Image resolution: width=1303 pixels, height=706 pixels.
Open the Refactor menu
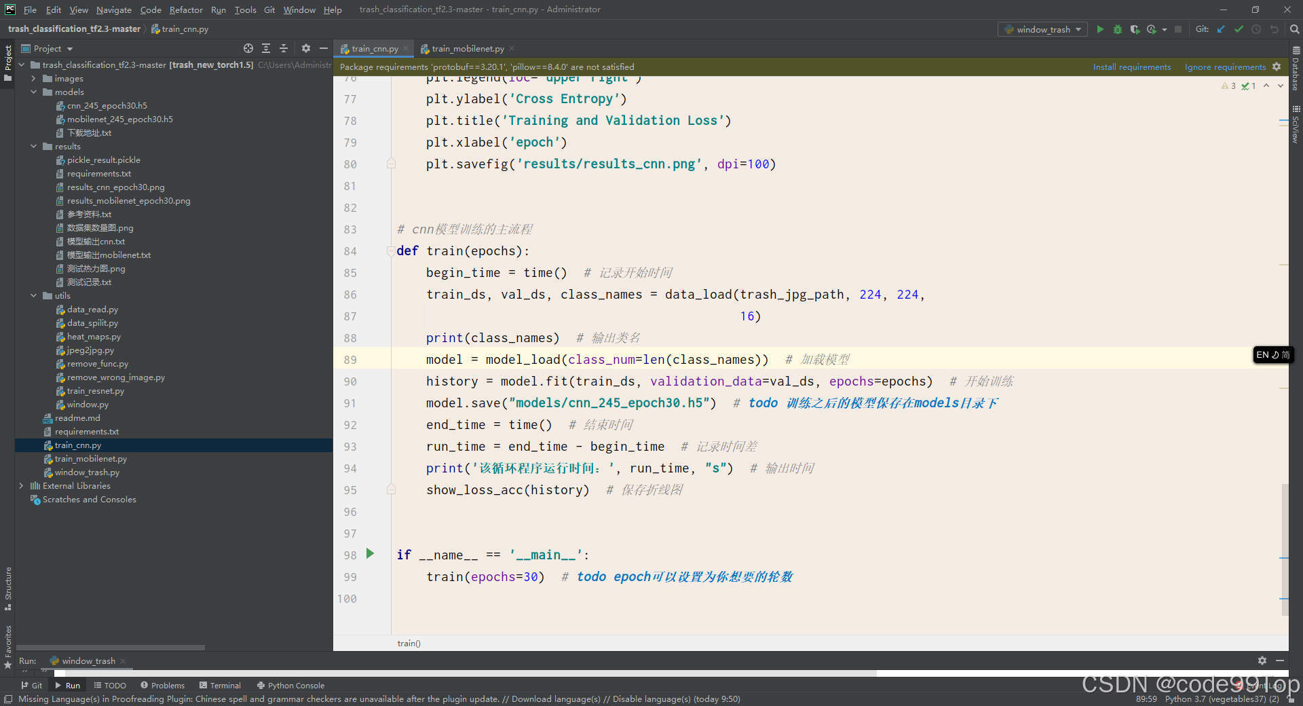click(x=186, y=10)
